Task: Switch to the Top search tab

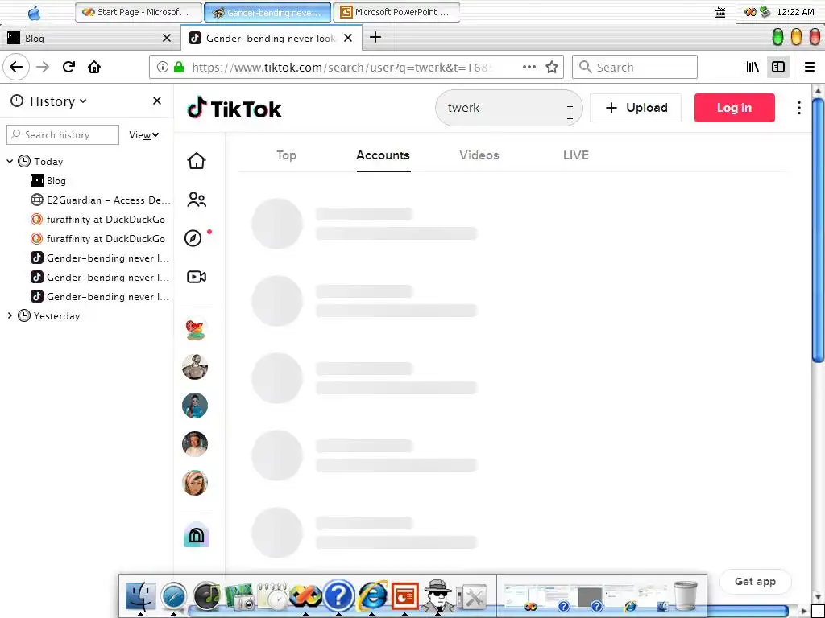Action: coord(286,155)
